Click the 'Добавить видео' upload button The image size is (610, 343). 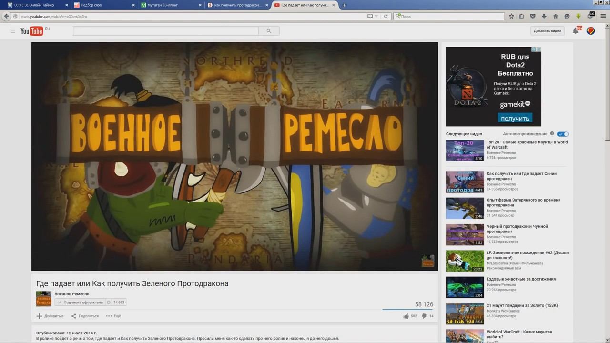pyautogui.click(x=547, y=31)
